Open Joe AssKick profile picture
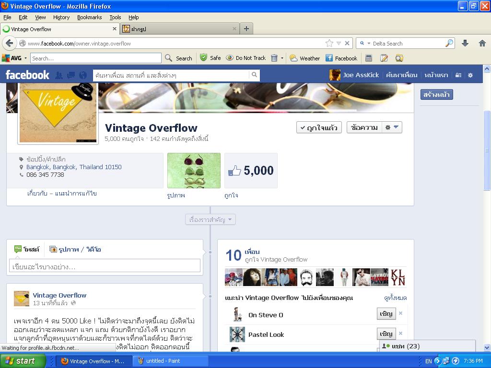491x368 pixels. (x=335, y=75)
